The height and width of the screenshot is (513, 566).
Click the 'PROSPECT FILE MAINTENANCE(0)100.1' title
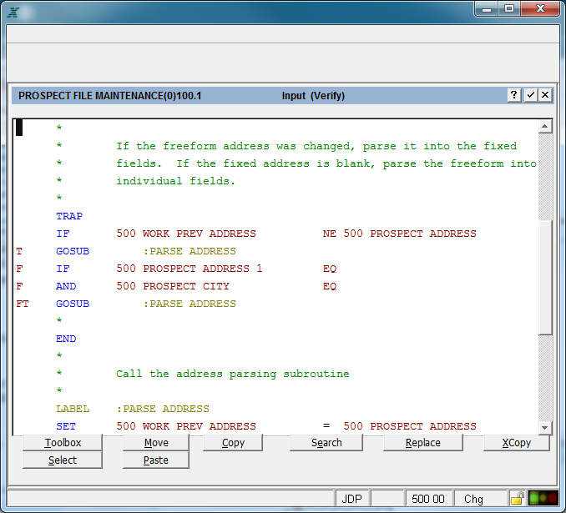[109, 96]
